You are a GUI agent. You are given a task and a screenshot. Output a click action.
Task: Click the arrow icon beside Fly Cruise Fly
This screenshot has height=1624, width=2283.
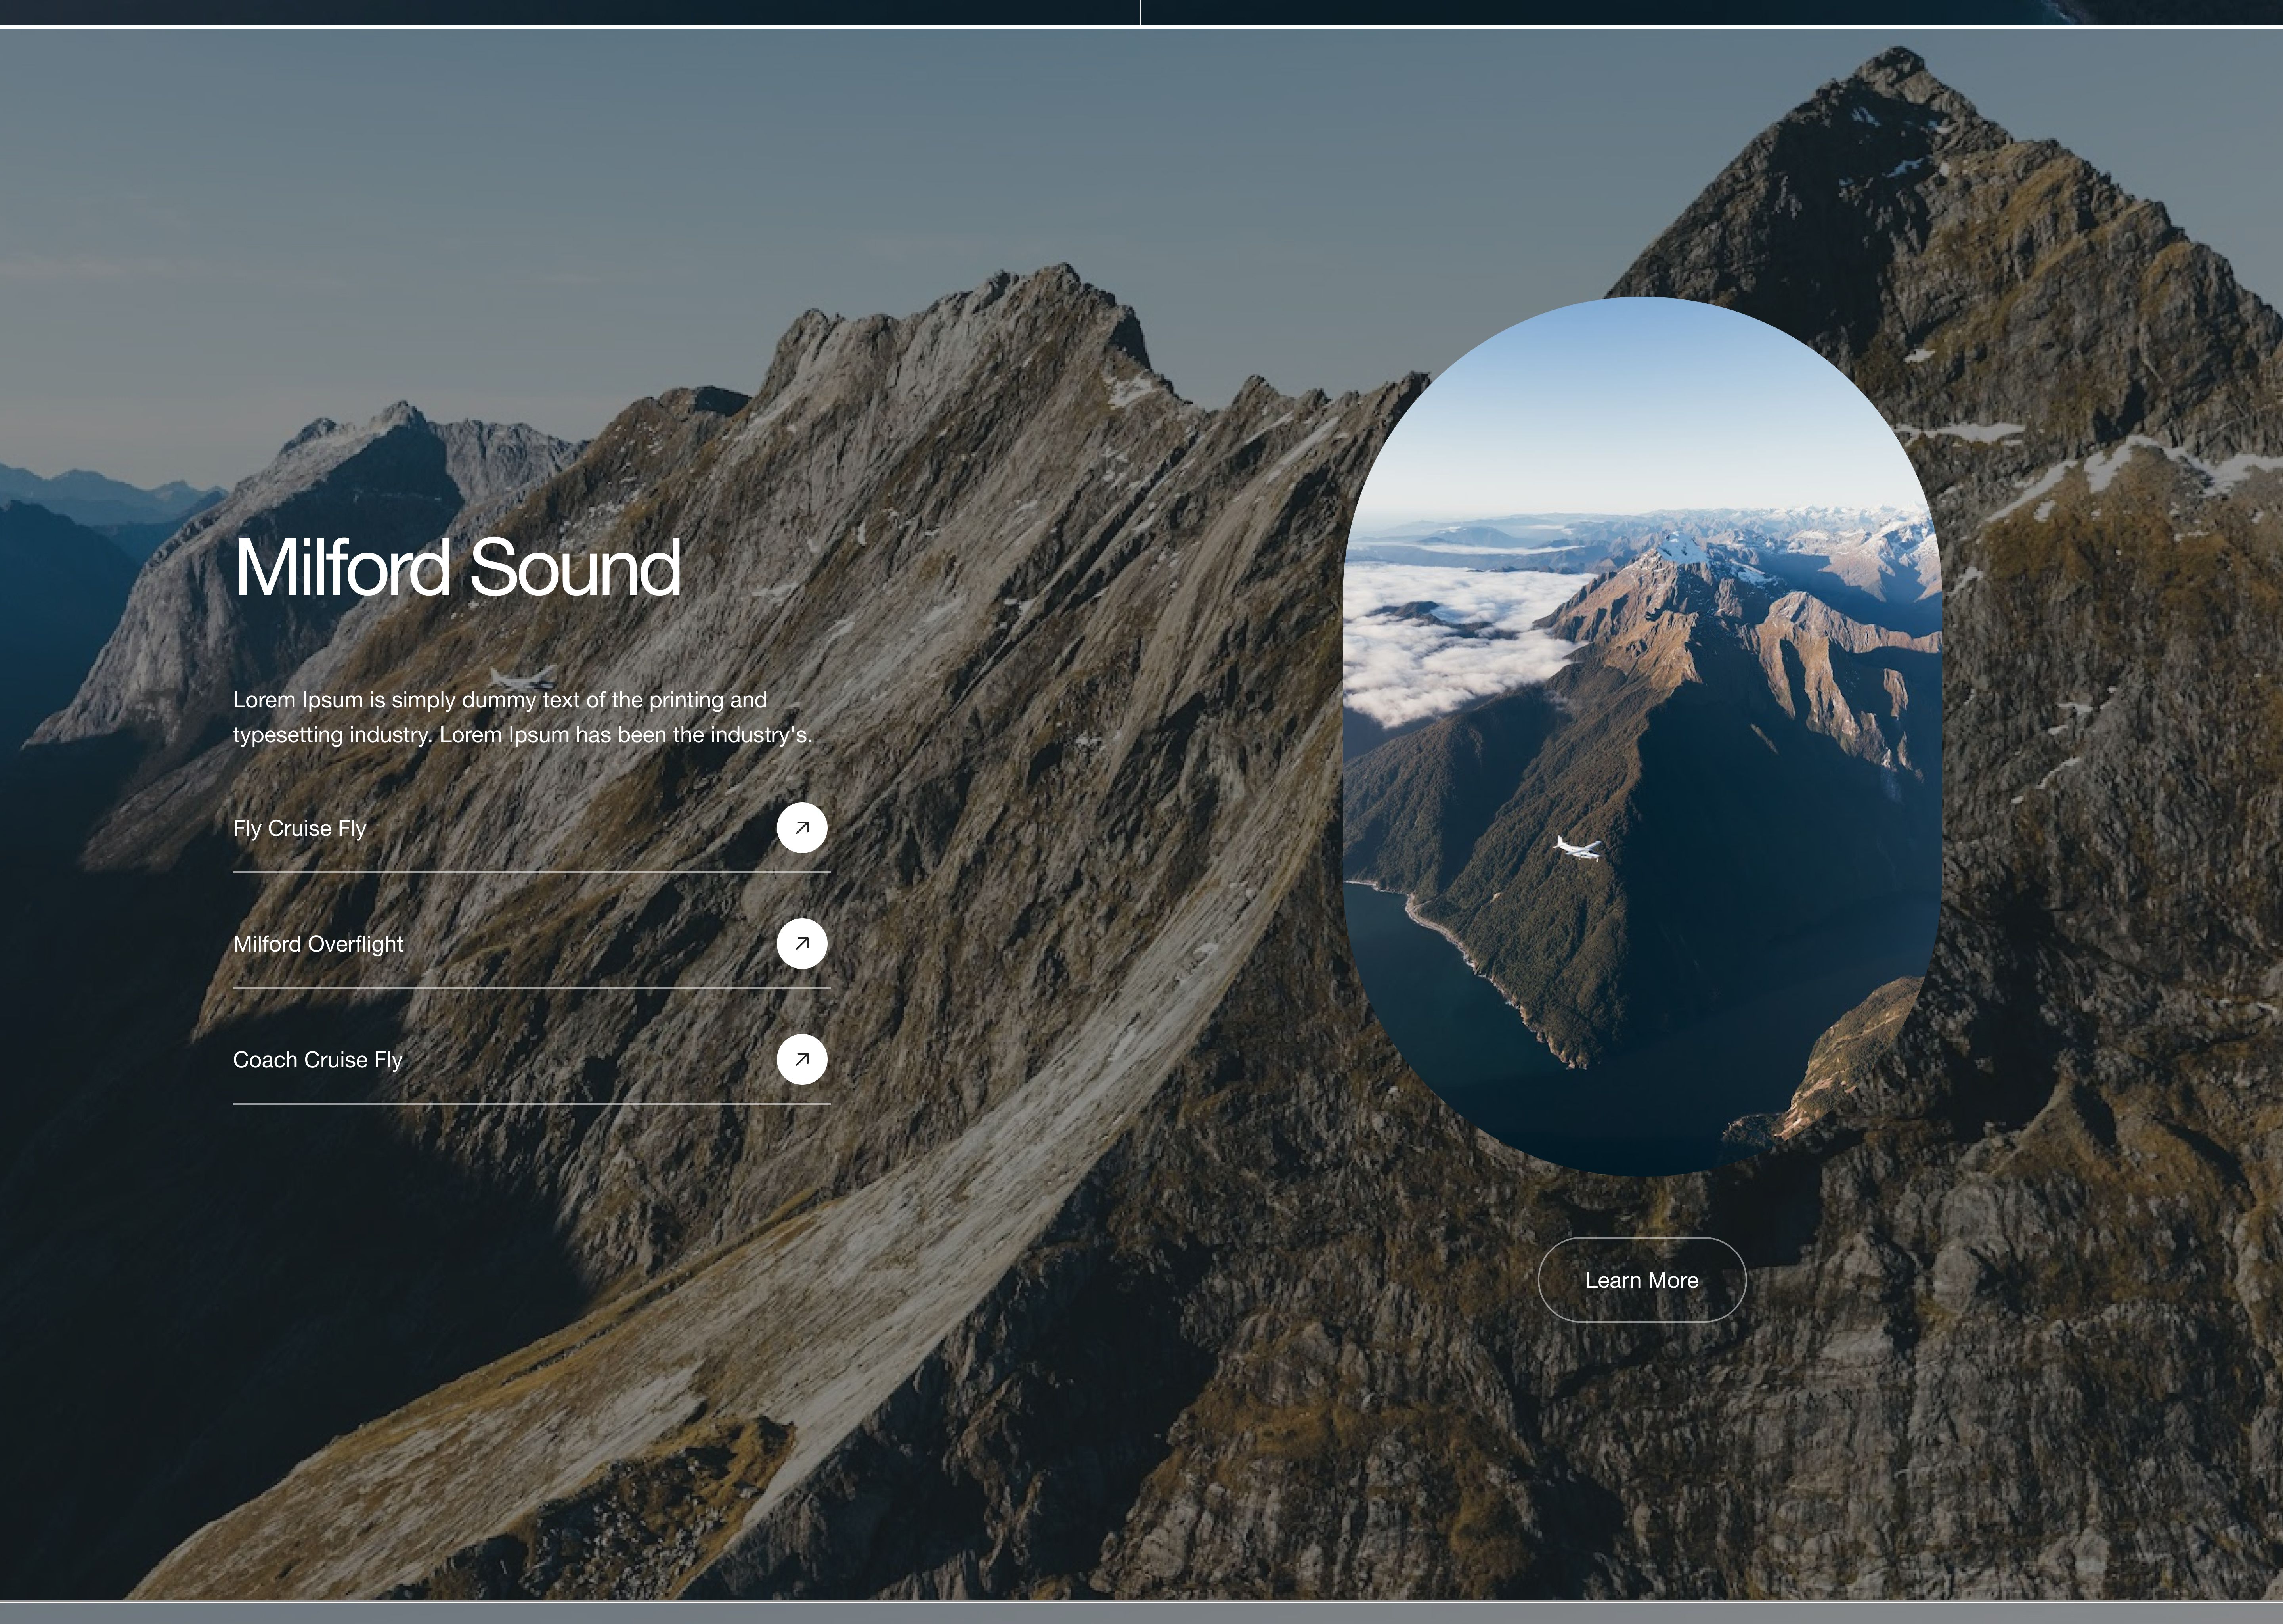(802, 828)
